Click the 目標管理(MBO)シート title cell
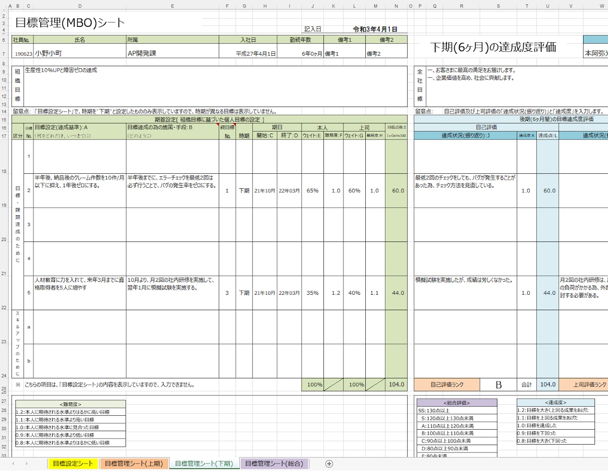 click(x=70, y=23)
